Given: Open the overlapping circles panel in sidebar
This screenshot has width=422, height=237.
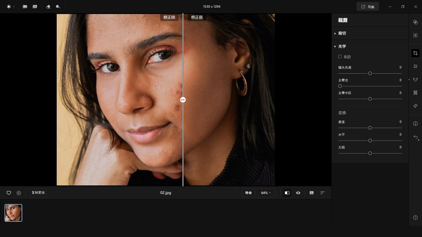Looking at the screenshot, I should [x=415, y=22].
